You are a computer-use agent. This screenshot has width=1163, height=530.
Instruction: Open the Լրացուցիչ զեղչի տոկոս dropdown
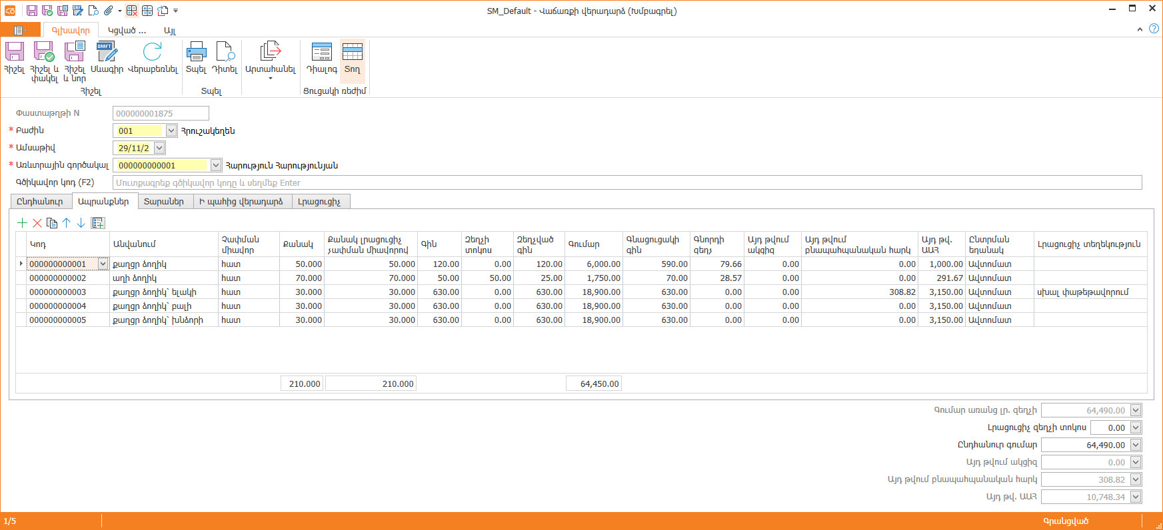click(1136, 427)
